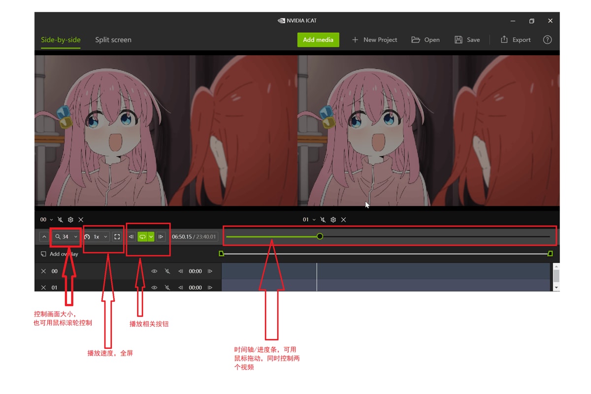Image resolution: width=591 pixels, height=394 pixels.
Task: Open the 1x playback speed dropdown
Action: (96, 237)
